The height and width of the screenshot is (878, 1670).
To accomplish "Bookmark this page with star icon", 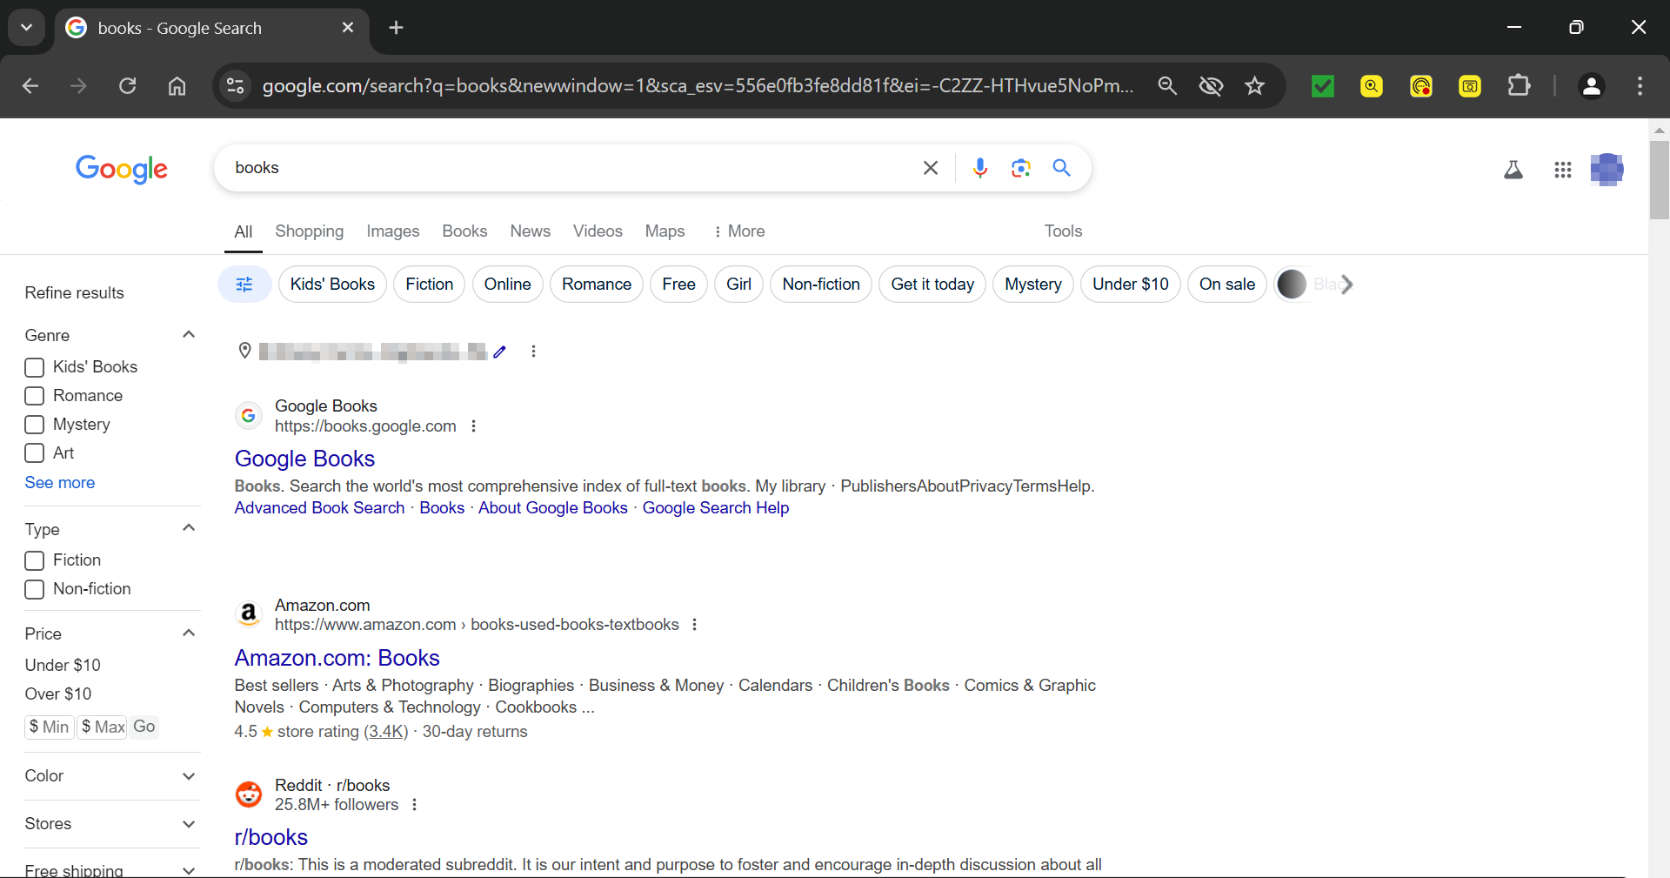I will tap(1254, 86).
